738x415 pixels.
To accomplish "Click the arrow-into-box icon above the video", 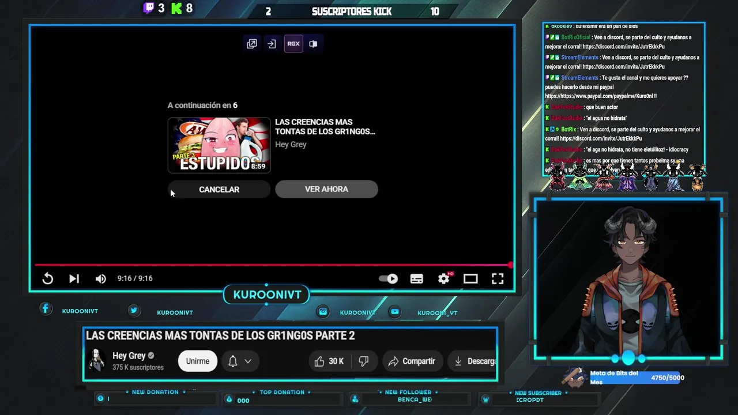I will click(272, 44).
